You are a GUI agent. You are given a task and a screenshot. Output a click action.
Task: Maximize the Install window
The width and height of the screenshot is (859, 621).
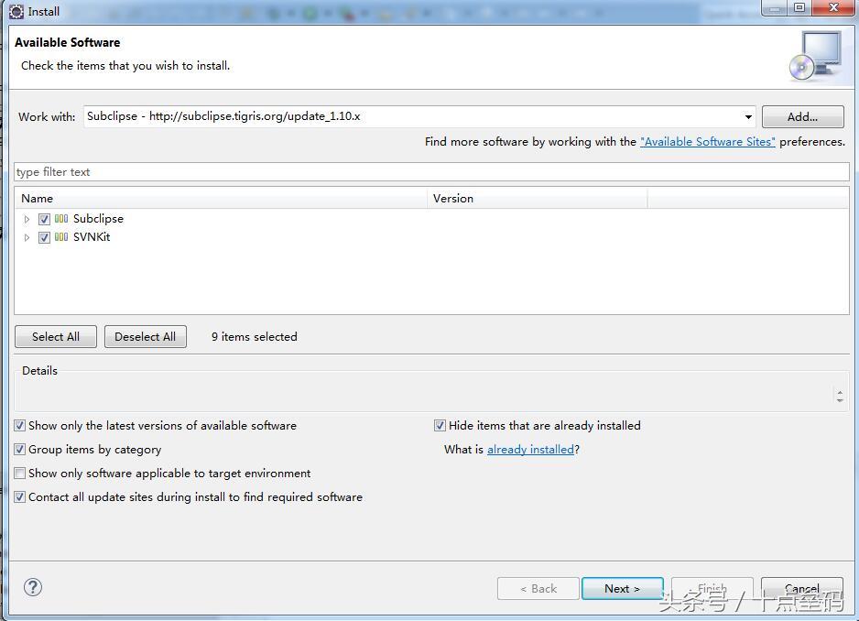point(799,7)
